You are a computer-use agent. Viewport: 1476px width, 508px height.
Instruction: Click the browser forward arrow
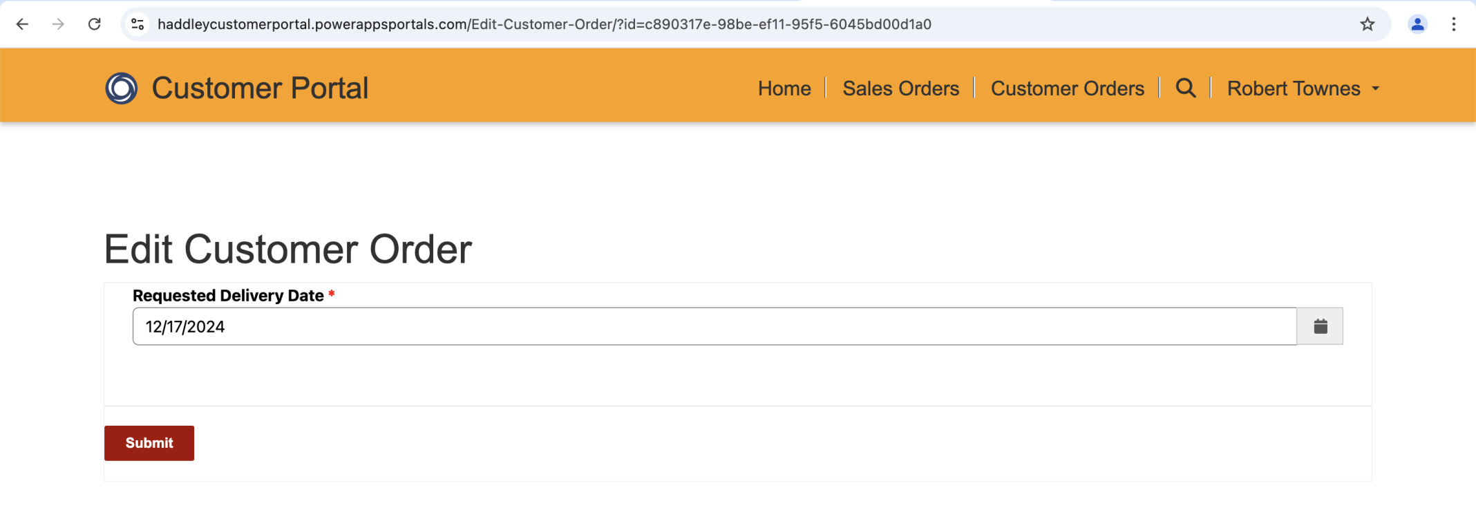(58, 24)
